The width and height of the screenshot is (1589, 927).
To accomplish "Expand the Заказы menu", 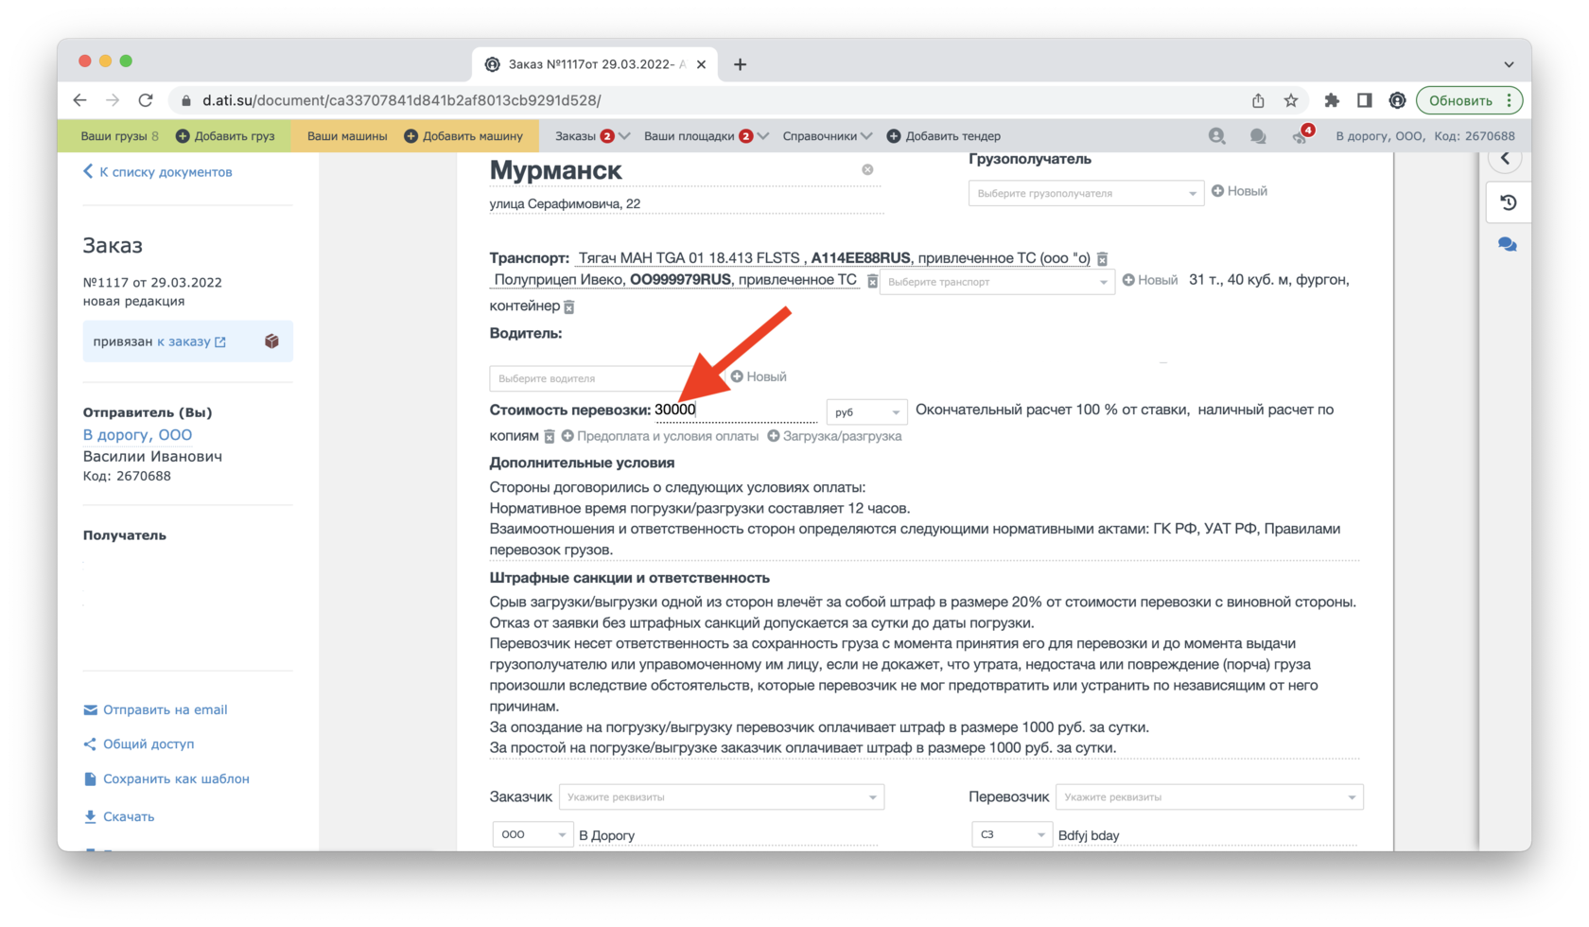I will click(x=592, y=136).
